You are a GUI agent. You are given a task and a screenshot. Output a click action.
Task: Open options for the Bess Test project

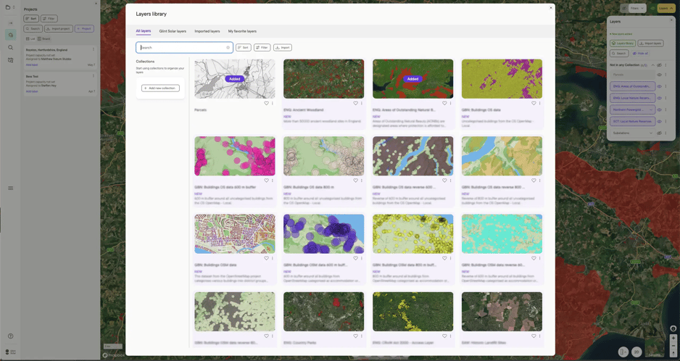tap(94, 76)
